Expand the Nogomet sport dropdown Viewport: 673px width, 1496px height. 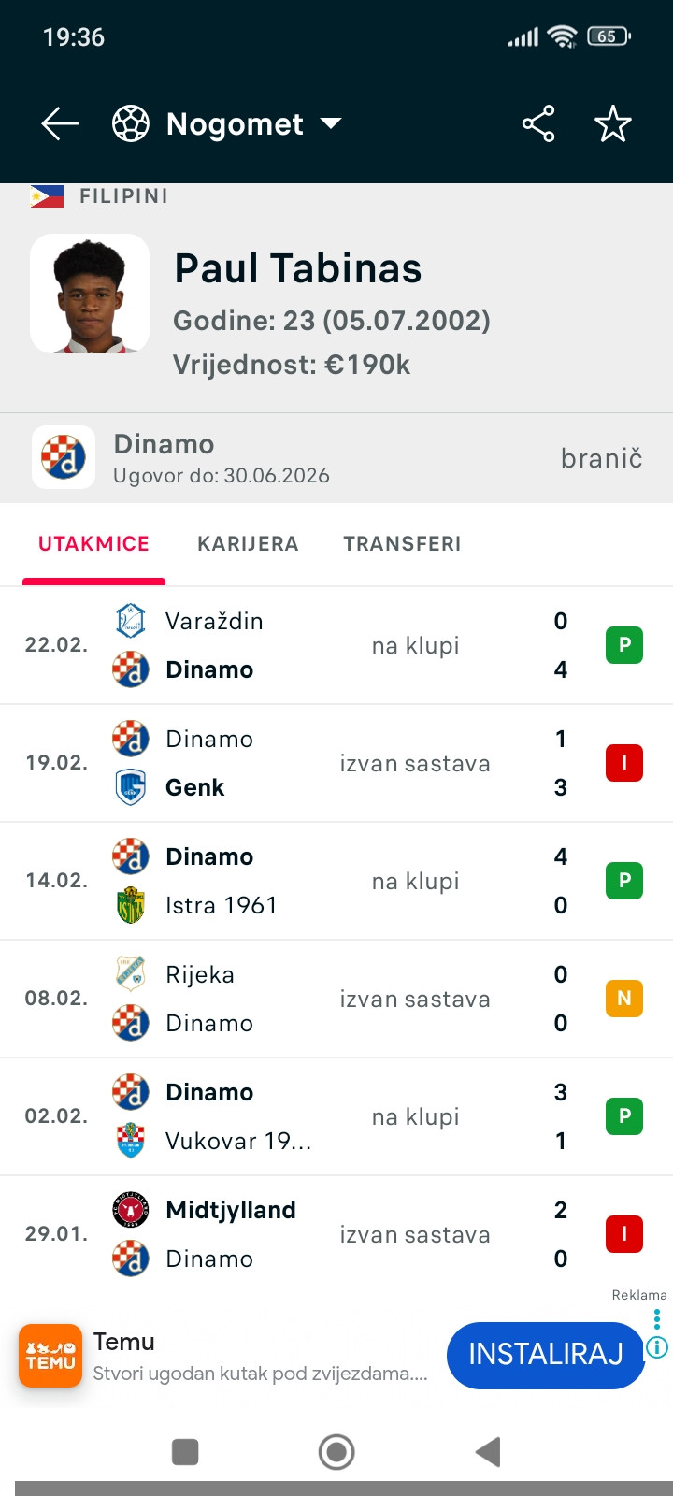pos(331,123)
